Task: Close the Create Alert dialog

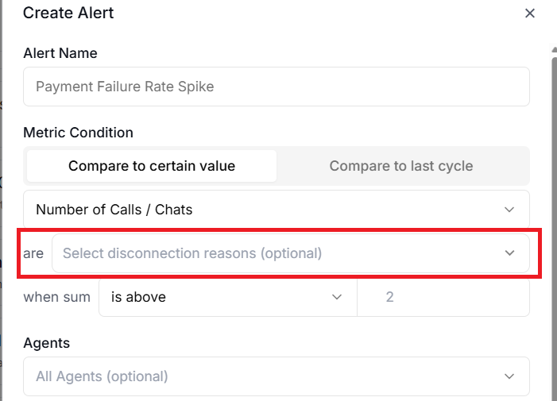Action: (530, 13)
